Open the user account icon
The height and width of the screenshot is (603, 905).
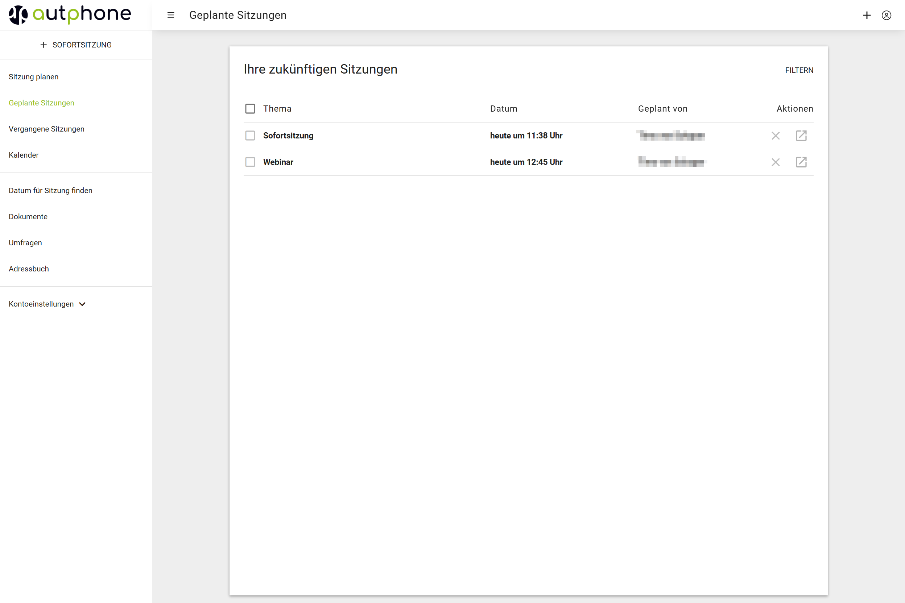pos(886,15)
